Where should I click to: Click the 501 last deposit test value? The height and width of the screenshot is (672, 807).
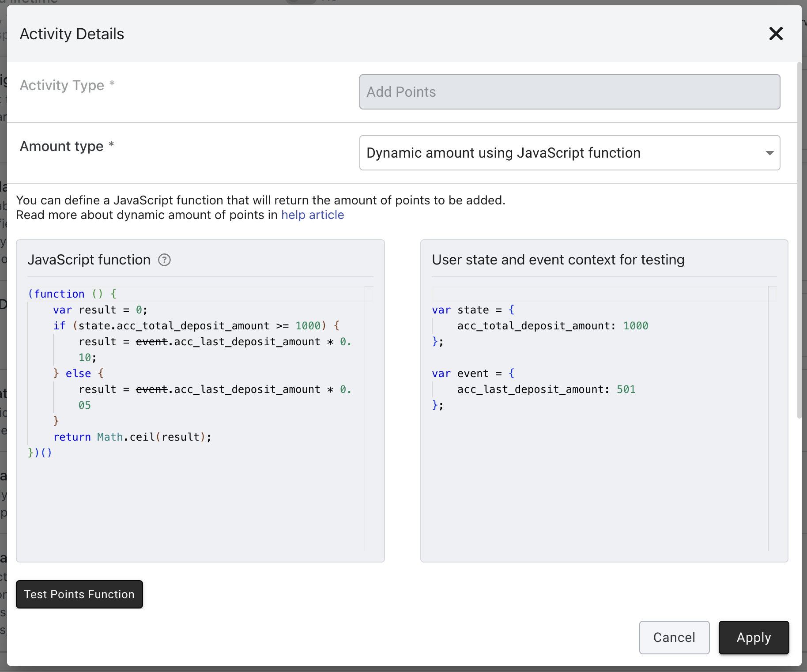click(626, 389)
